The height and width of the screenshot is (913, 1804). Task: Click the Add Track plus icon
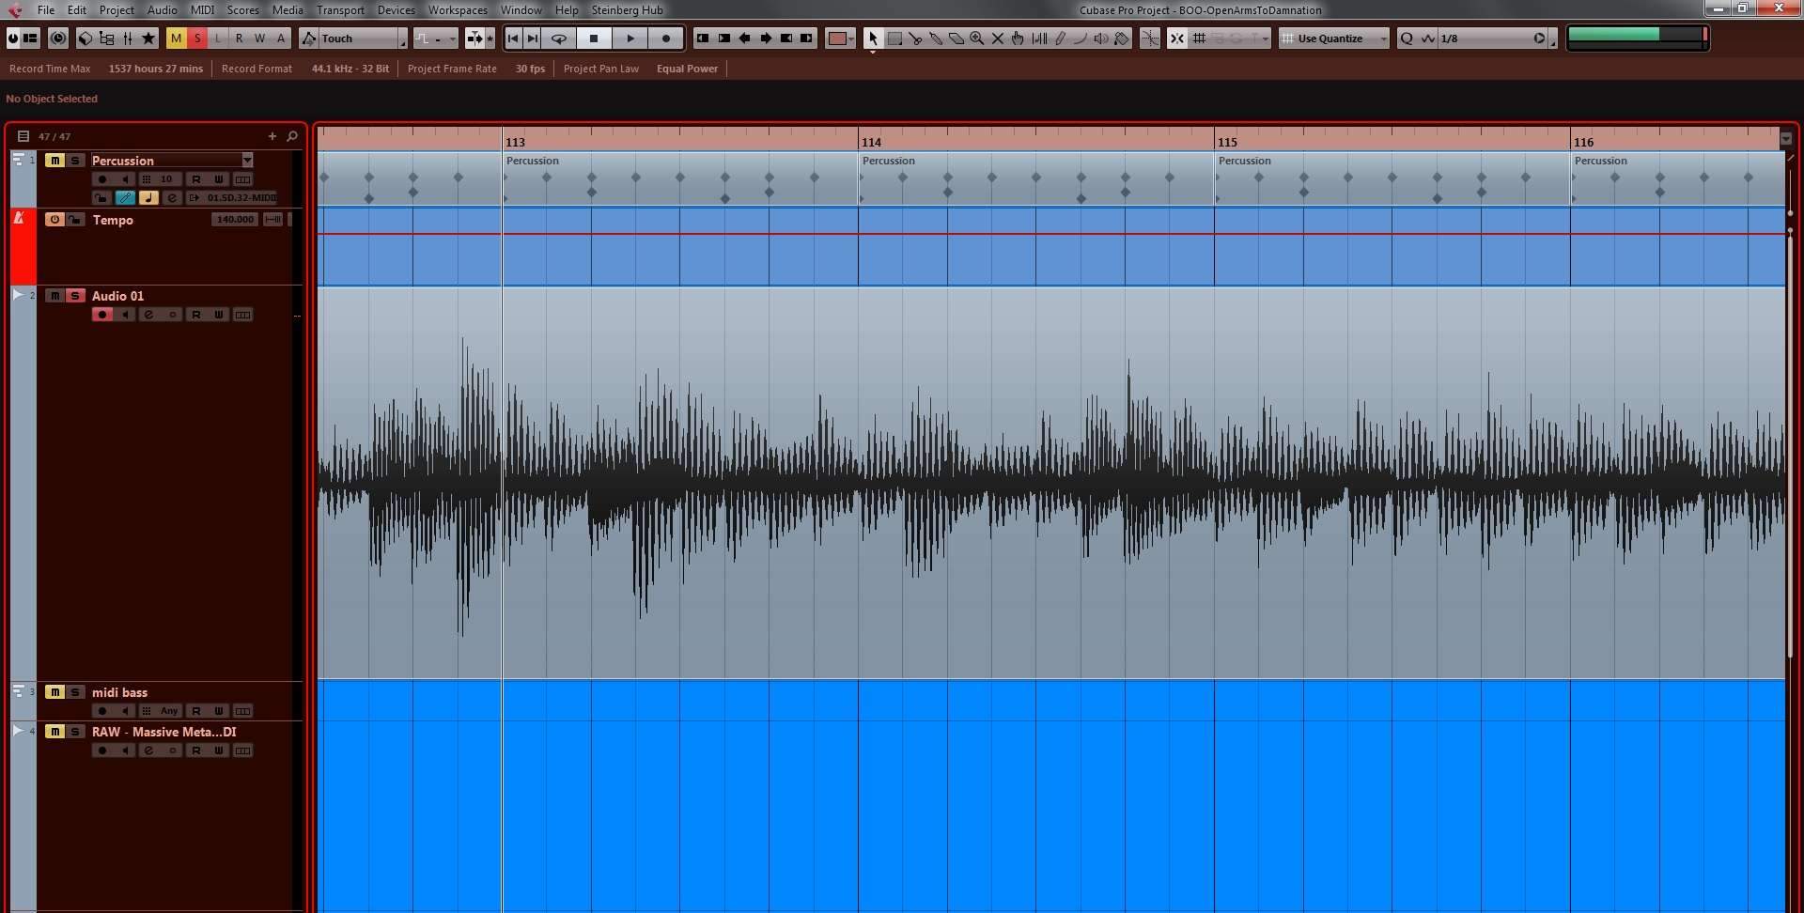[272, 136]
